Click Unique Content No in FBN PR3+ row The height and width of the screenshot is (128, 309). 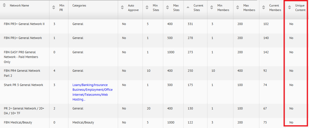tap(291, 24)
